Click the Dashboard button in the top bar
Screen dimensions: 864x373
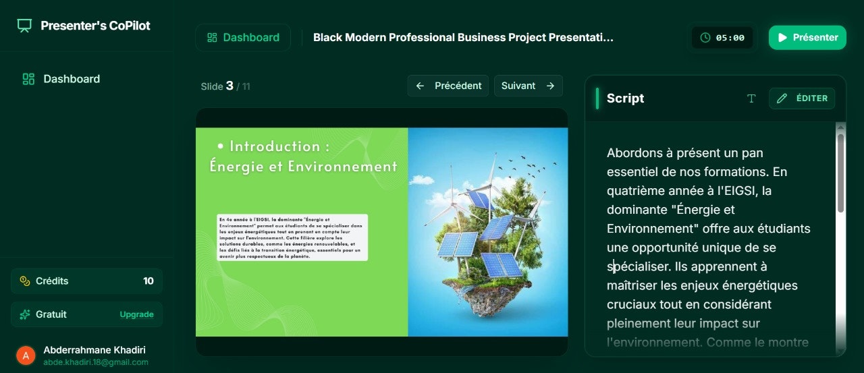243,38
